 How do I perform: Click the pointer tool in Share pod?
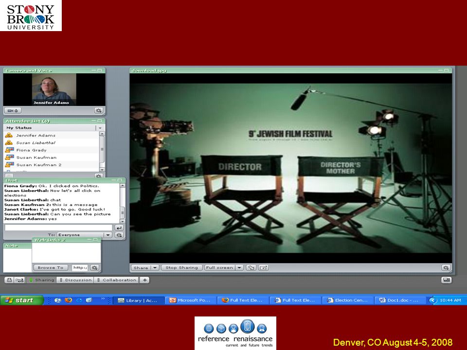click(251, 267)
